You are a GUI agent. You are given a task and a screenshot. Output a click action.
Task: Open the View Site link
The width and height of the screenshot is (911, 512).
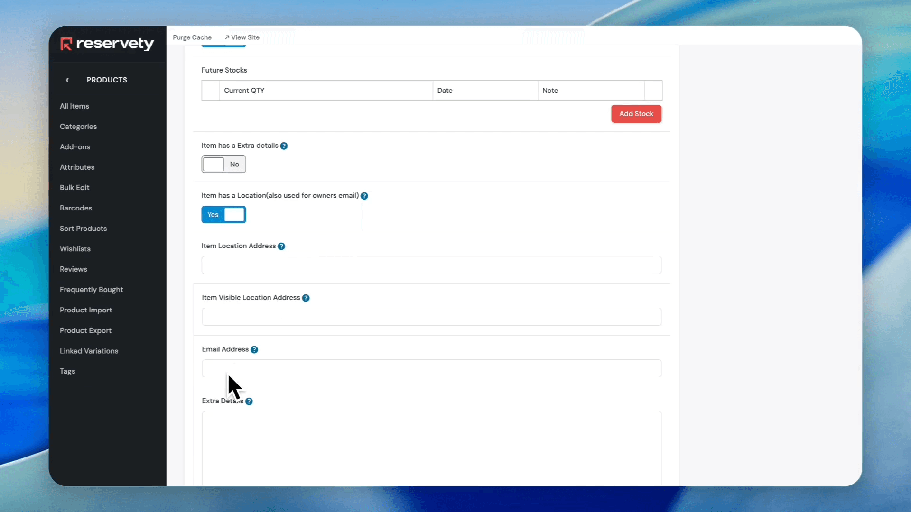(242, 37)
